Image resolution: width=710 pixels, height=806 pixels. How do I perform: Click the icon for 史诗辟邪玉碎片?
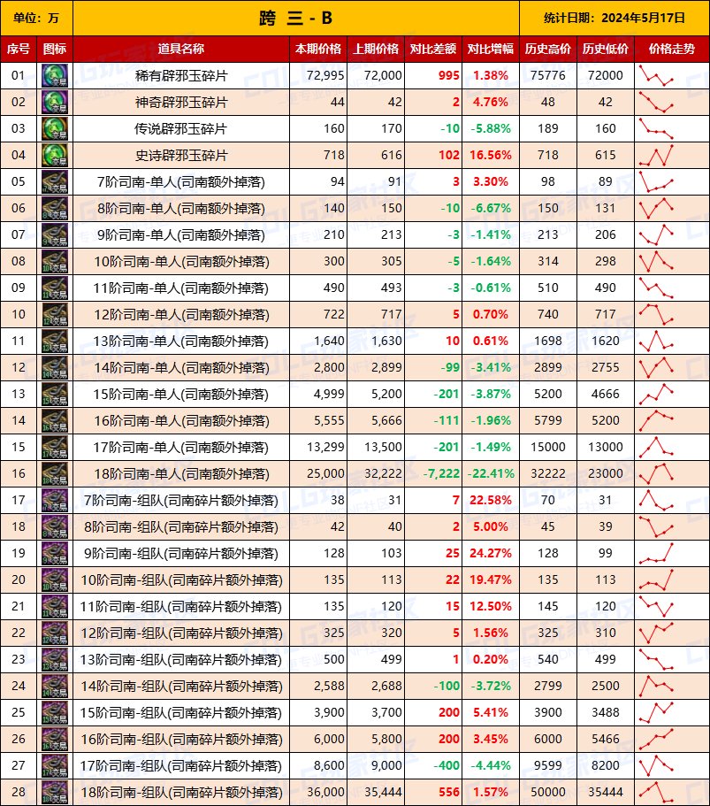coord(55,155)
